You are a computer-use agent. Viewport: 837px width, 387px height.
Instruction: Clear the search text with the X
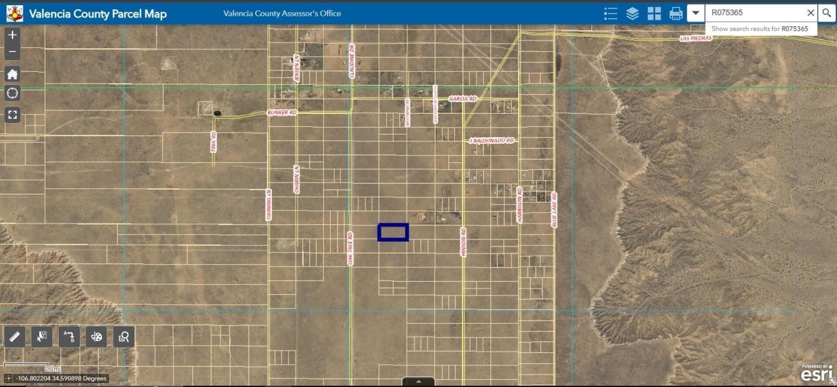pos(810,12)
